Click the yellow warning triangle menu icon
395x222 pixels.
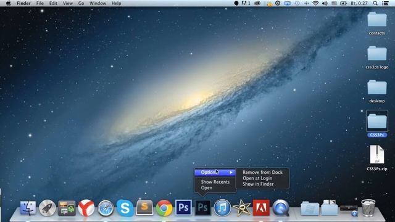click(269, 4)
